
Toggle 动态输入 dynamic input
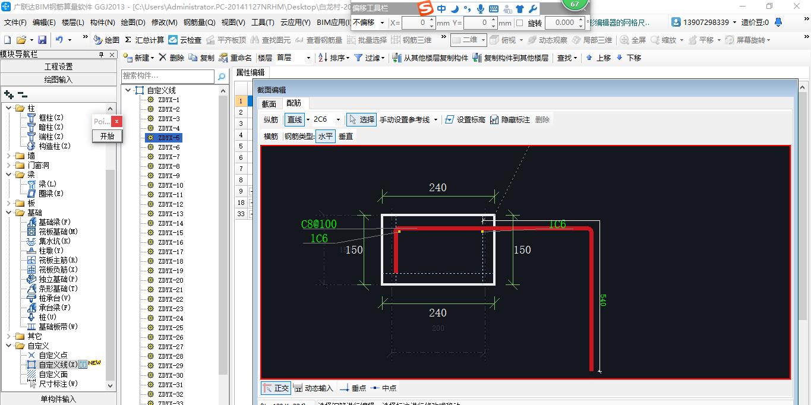(x=313, y=388)
